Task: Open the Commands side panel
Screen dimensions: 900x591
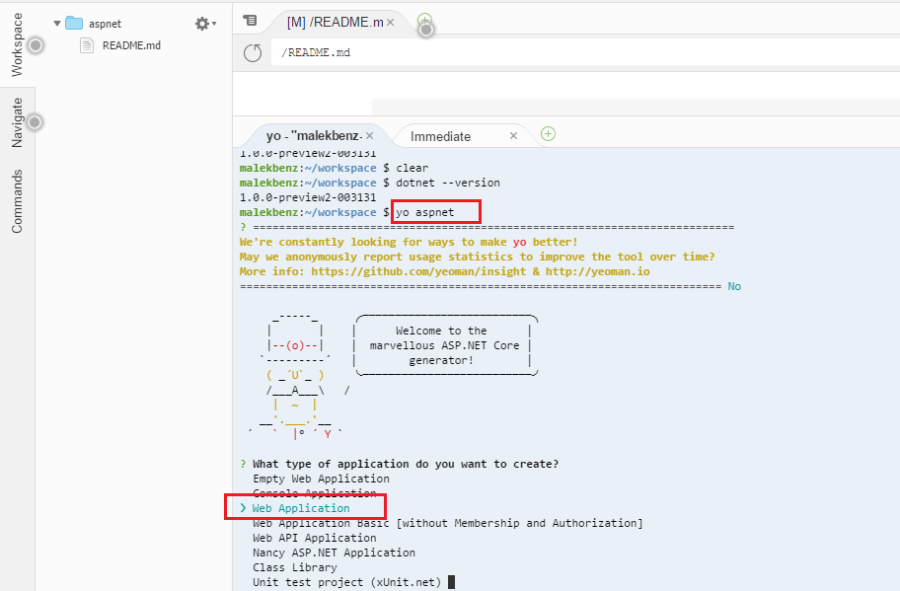Action: (17, 201)
